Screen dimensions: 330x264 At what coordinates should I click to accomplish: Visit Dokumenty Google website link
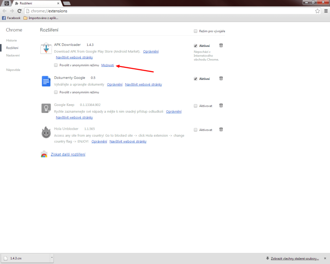click(x=143, y=84)
